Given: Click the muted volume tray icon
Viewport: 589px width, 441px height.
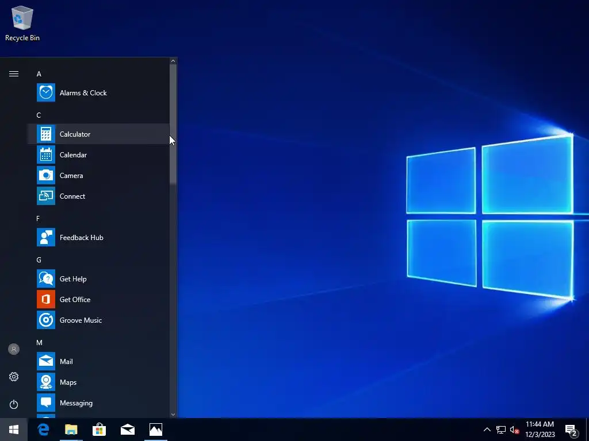Looking at the screenshot, I should coord(515,430).
